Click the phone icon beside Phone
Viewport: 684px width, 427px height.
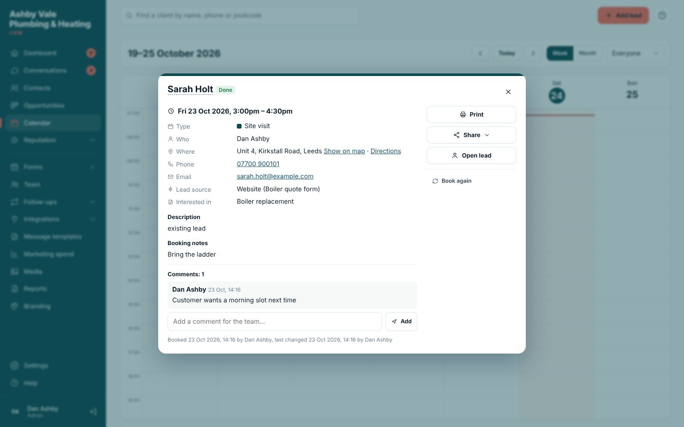(171, 164)
